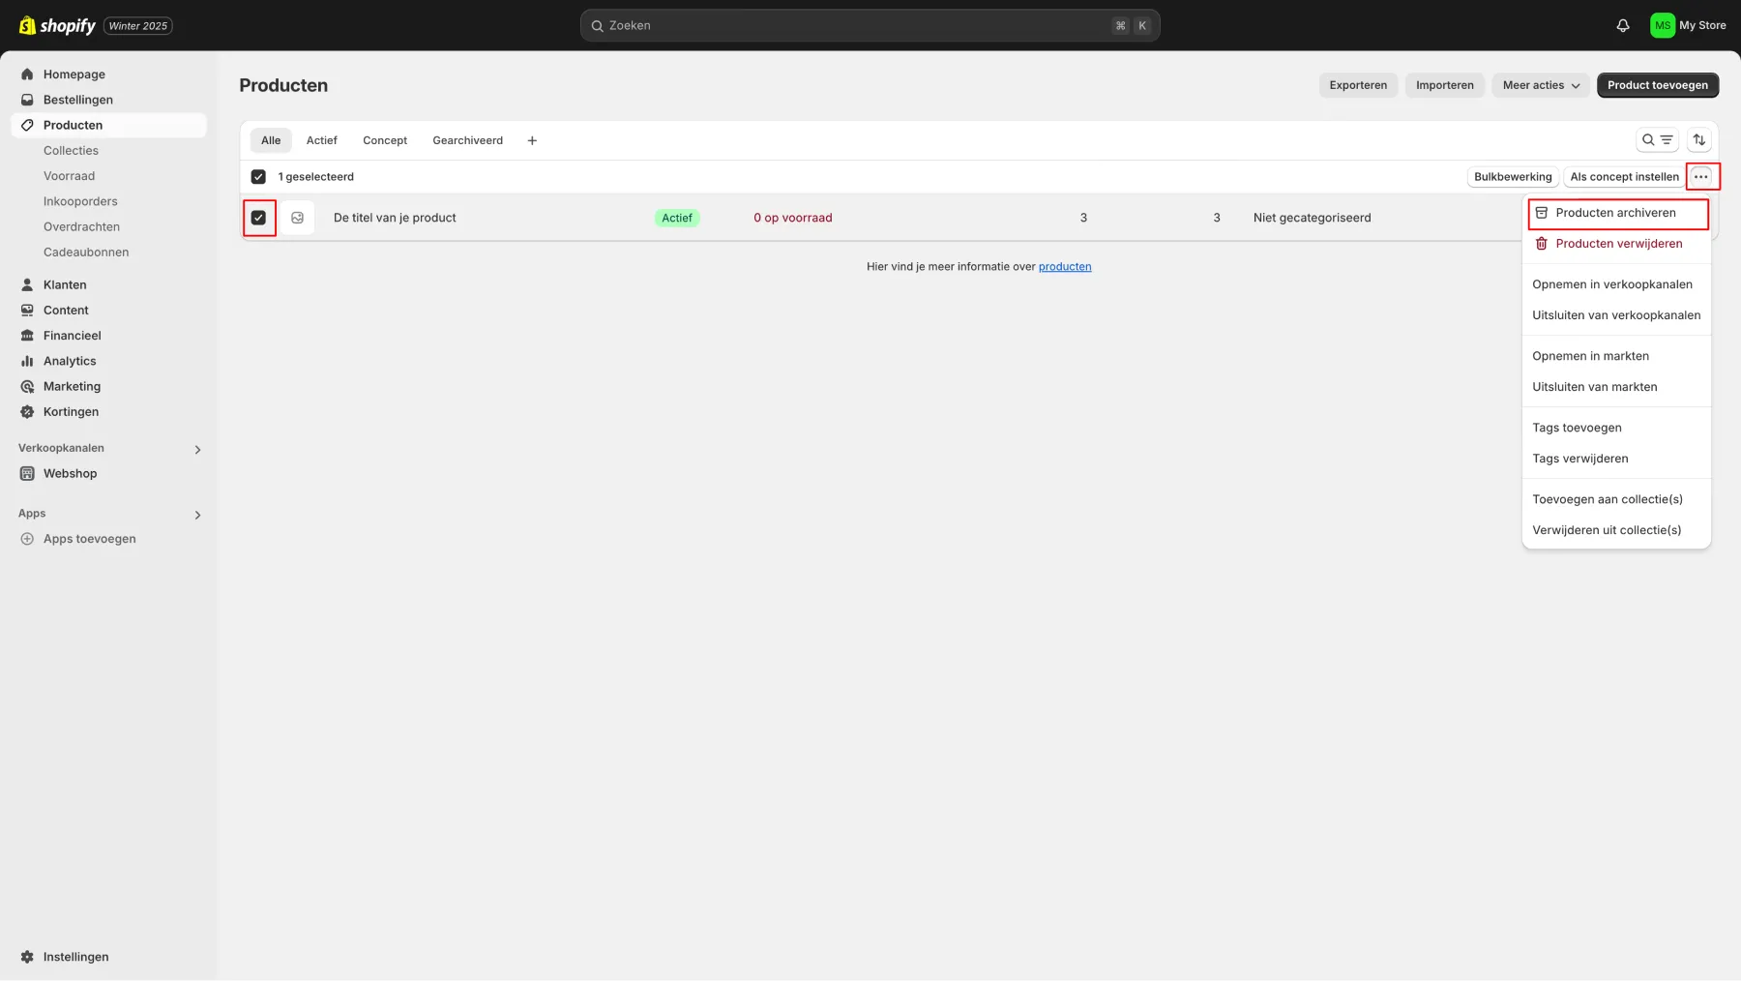Uncheck the product row checkbox

click(258, 219)
